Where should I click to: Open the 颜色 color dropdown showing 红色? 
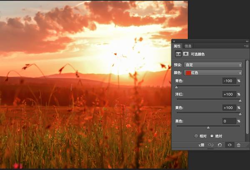coord(213,73)
